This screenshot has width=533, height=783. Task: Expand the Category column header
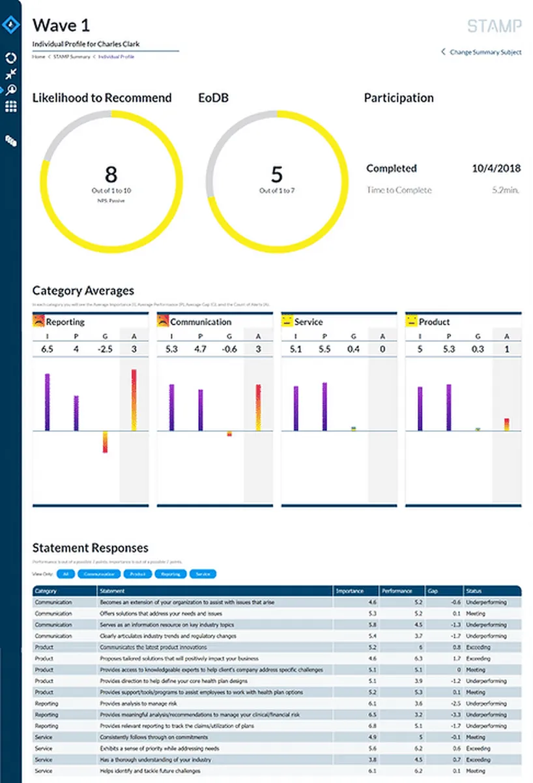(44, 590)
